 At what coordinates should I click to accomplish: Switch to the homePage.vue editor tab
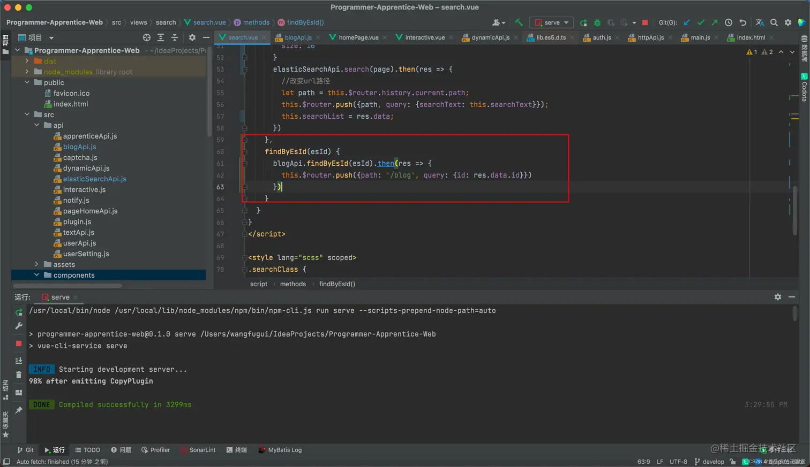pyautogui.click(x=358, y=37)
